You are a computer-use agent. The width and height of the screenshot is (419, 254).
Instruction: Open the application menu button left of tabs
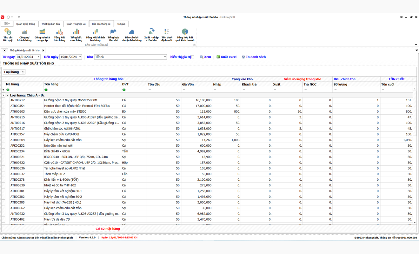[7, 24]
